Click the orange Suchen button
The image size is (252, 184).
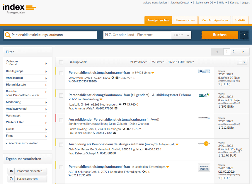click(220, 35)
